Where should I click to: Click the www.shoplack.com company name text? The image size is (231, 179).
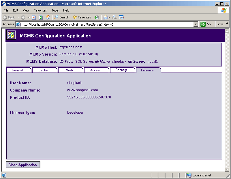coord(82,90)
